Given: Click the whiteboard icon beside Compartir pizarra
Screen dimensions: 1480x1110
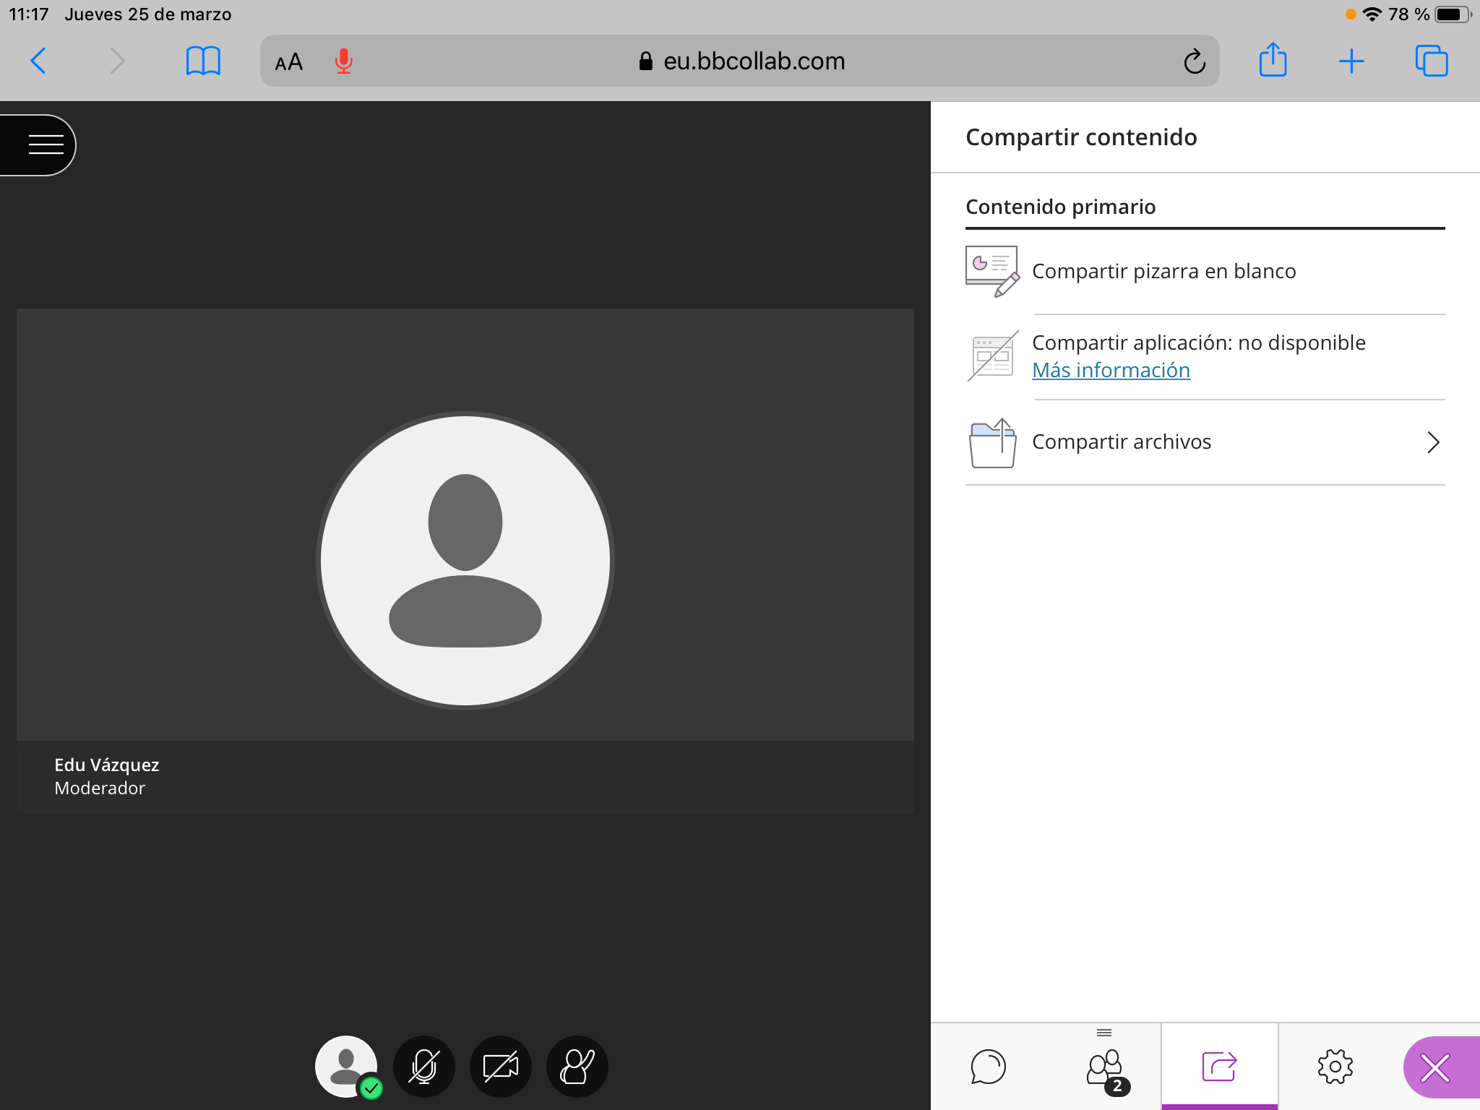Looking at the screenshot, I should [x=993, y=271].
